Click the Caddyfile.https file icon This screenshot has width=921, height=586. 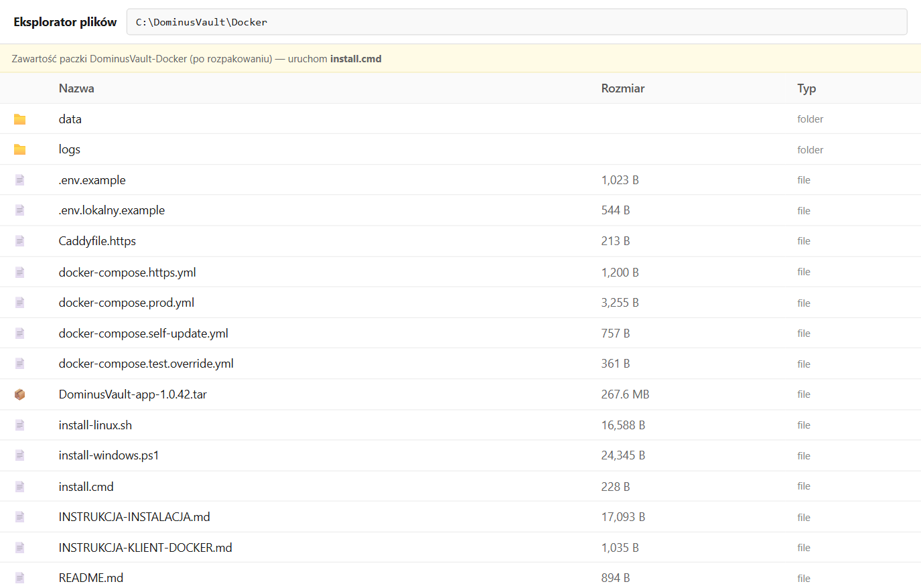20,241
